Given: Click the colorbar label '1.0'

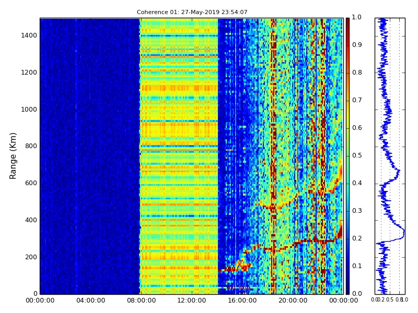Looking at the screenshot, I should click(357, 17).
